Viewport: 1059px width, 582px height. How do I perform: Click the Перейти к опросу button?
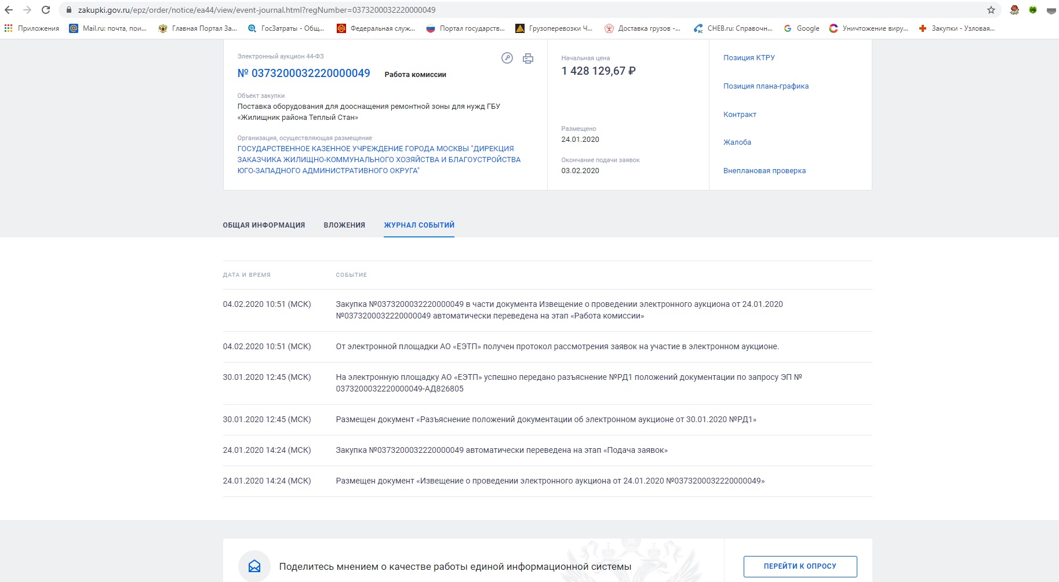(x=800, y=566)
